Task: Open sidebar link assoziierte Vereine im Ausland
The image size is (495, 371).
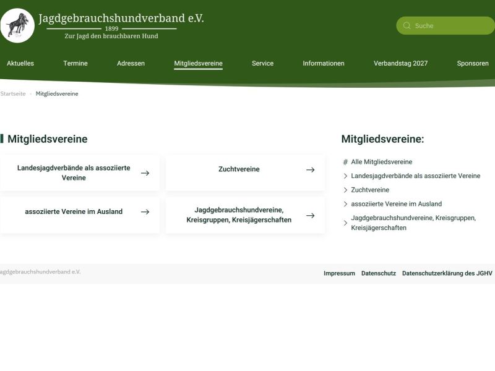Action: point(397,204)
